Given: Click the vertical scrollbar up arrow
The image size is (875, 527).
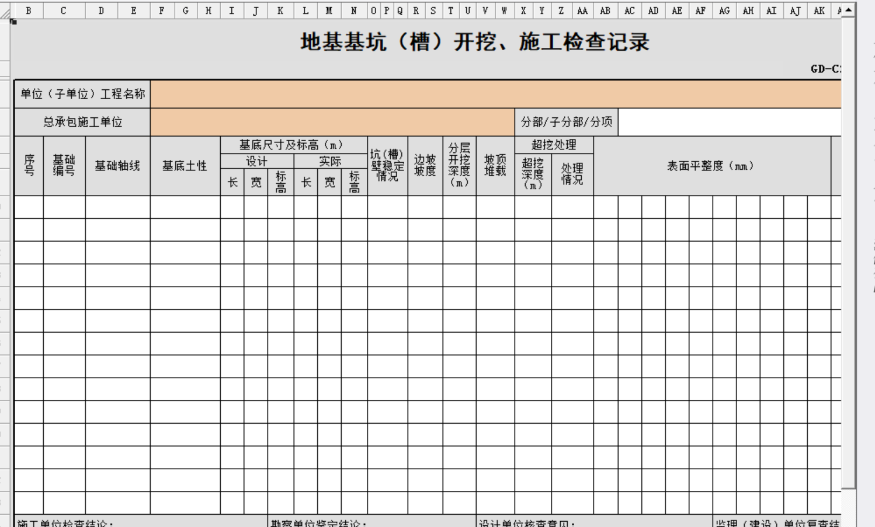Looking at the screenshot, I should 848,11.
